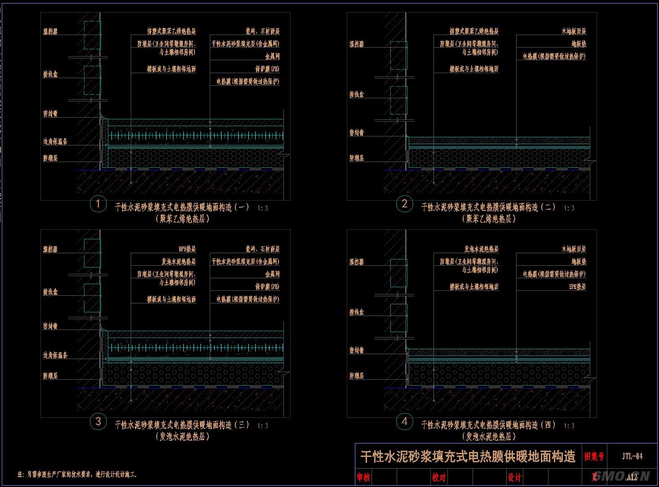Select the 接线盒 label in detail 3
The image size is (659, 487).
50,292
